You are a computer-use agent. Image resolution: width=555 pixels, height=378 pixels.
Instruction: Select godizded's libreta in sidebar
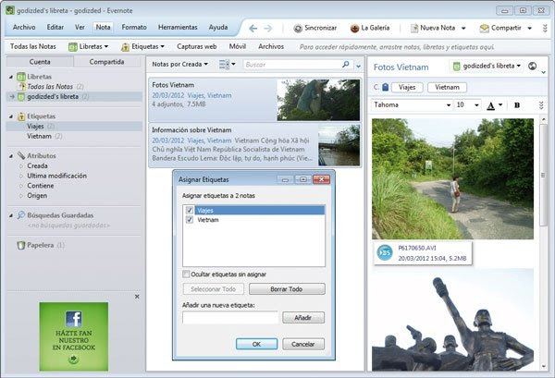(x=53, y=96)
